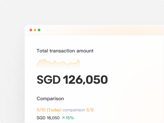Click the left starting edge of the sparkline

(x=37, y=65)
